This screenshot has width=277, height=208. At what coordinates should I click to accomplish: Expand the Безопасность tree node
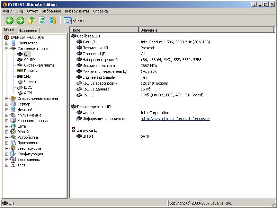[7, 148]
